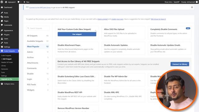Screen dimensions: 199x112
Task: Open the comments bubble icon in admin bar
Action: point(19,2)
